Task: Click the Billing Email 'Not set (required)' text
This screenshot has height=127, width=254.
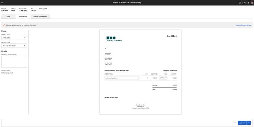Action: [7, 73]
